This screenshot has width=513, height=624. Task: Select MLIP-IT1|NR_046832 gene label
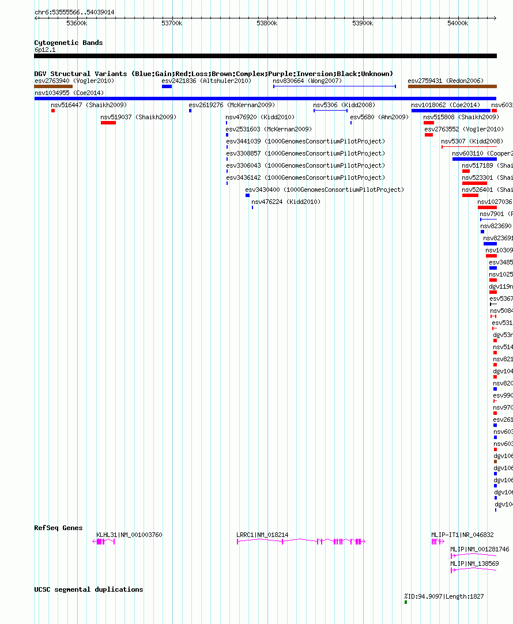tap(462, 535)
